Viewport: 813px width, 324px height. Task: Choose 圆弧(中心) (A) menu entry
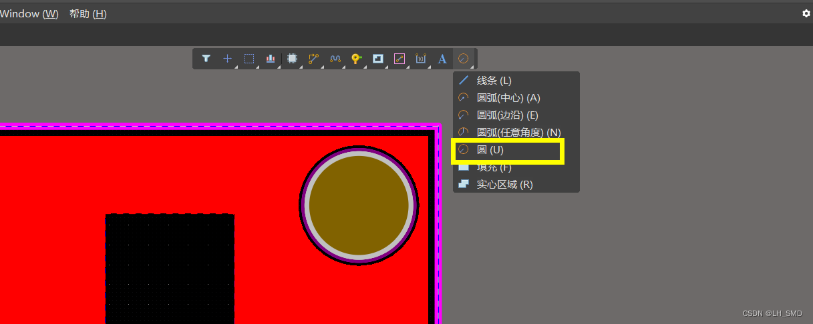click(516, 98)
